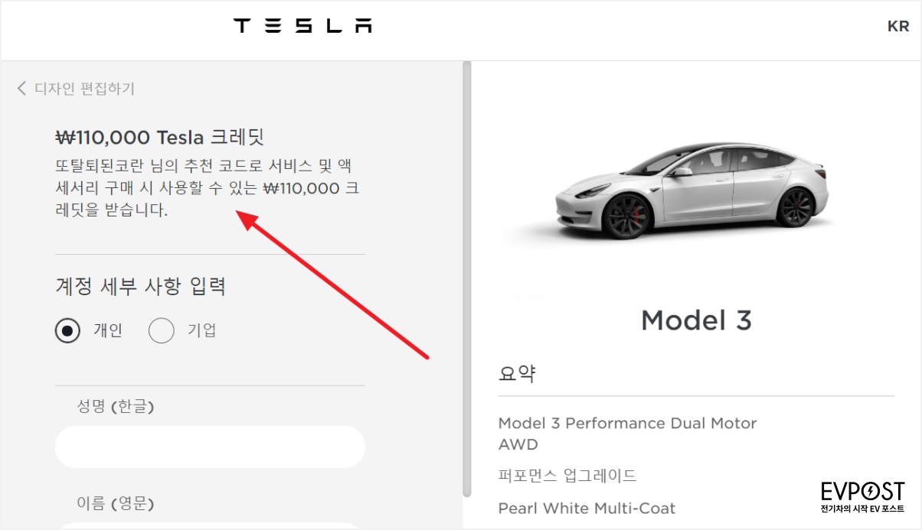The height and width of the screenshot is (530, 922).
Task: Click the 계정 세부 사항 입력 heading
Action: click(x=140, y=287)
